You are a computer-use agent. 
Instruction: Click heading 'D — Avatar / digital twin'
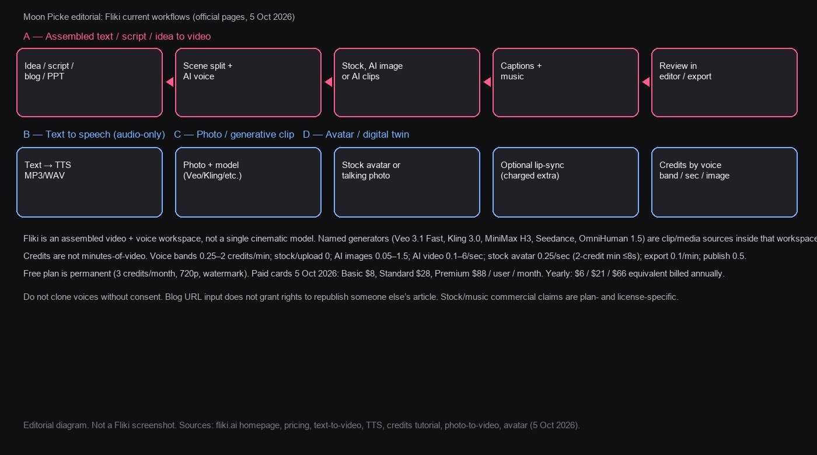point(356,134)
